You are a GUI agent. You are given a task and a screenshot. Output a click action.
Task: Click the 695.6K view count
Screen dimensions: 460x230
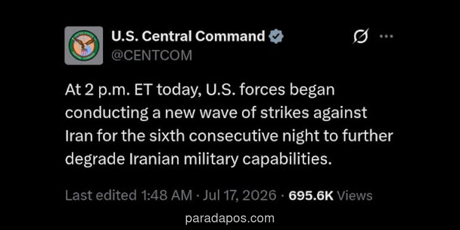tap(311, 195)
